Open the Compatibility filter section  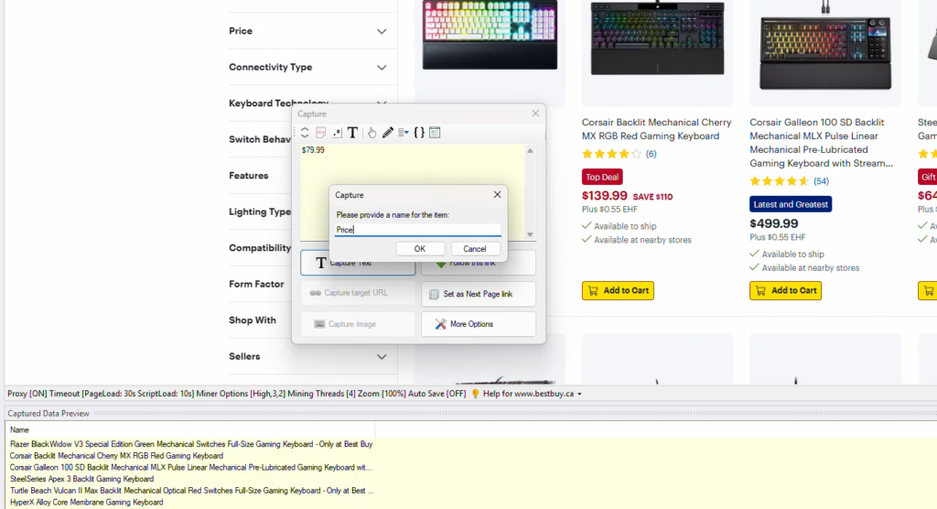pyautogui.click(x=260, y=247)
